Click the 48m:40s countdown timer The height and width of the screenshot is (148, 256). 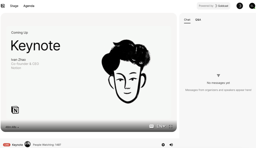click(x=11, y=127)
